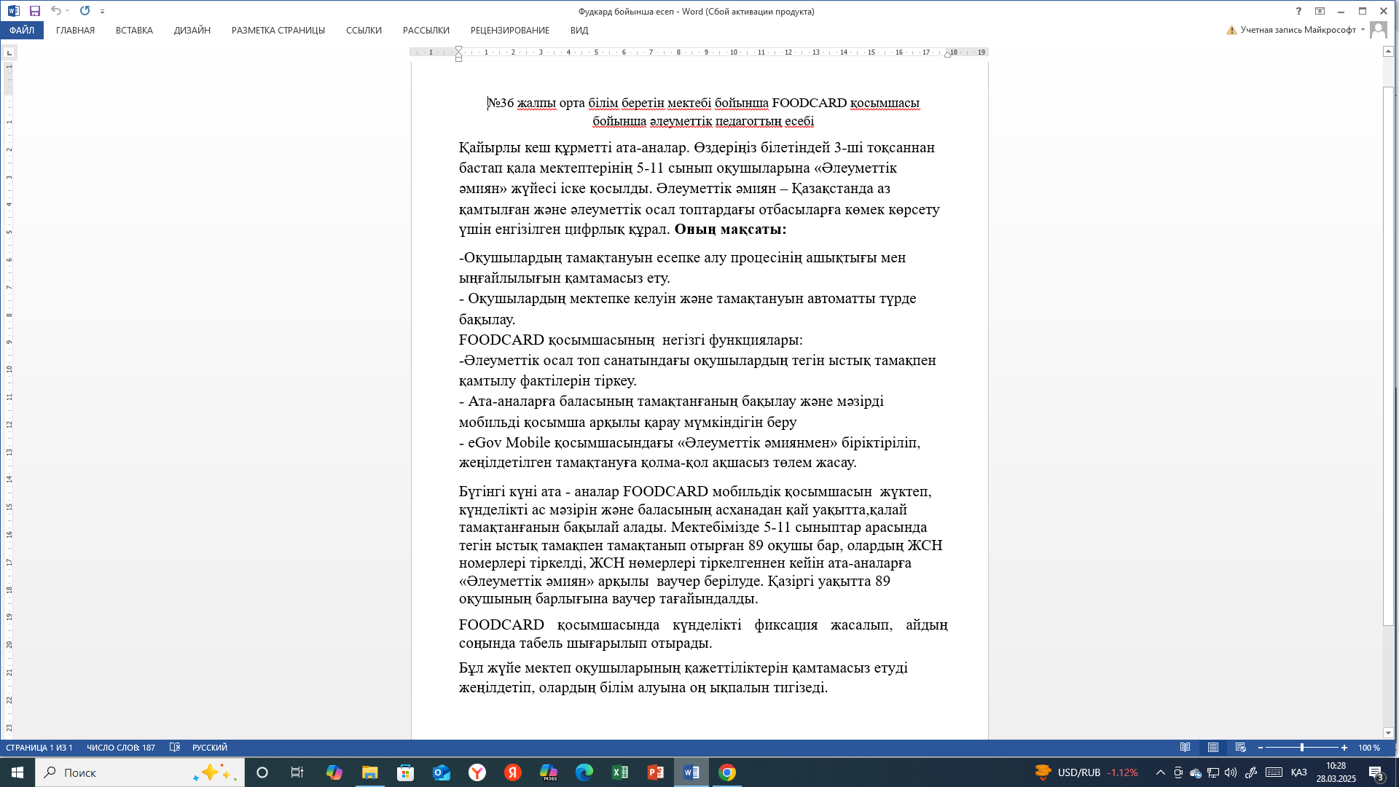Switch to the ГЛАВНАЯ tab
This screenshot has width=1399, height=787.
75,30
